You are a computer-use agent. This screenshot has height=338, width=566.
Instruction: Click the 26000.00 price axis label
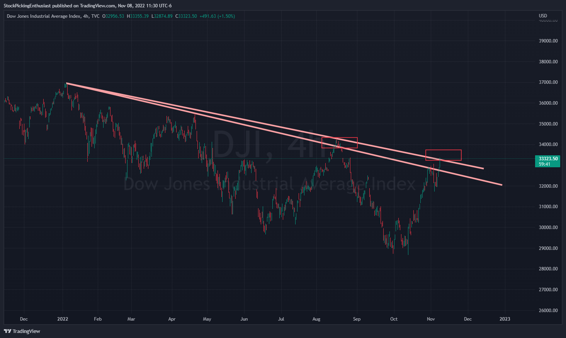[548, 311]
